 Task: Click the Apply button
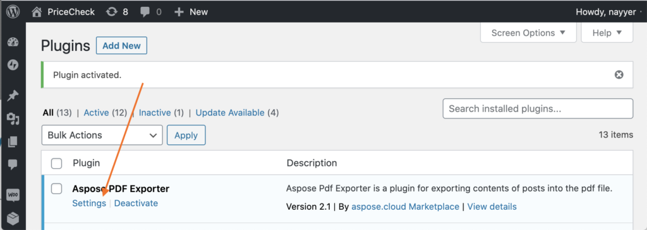[186, 135]
